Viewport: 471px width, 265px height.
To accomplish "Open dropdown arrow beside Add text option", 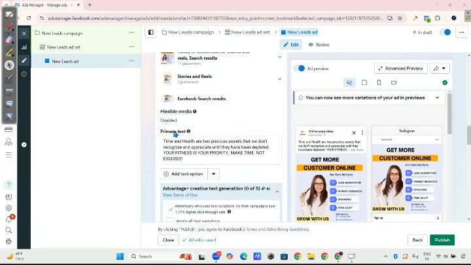I will click(x=213, y=174).
